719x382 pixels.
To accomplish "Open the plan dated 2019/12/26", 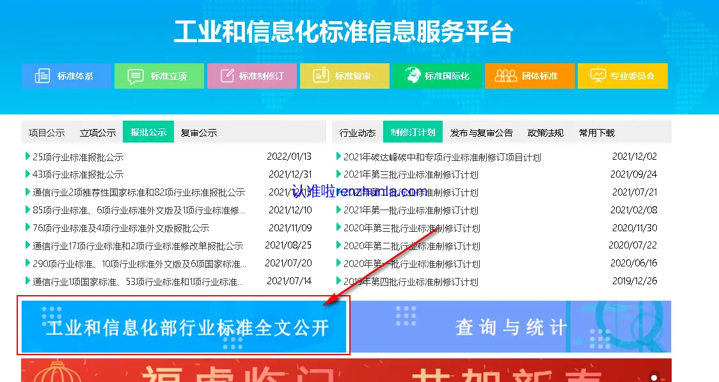I will click(x=411, y=282).
